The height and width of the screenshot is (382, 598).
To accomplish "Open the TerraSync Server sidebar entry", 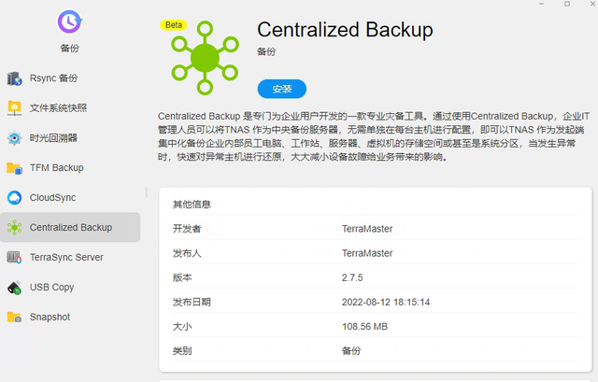I will [x=70, y=258].
